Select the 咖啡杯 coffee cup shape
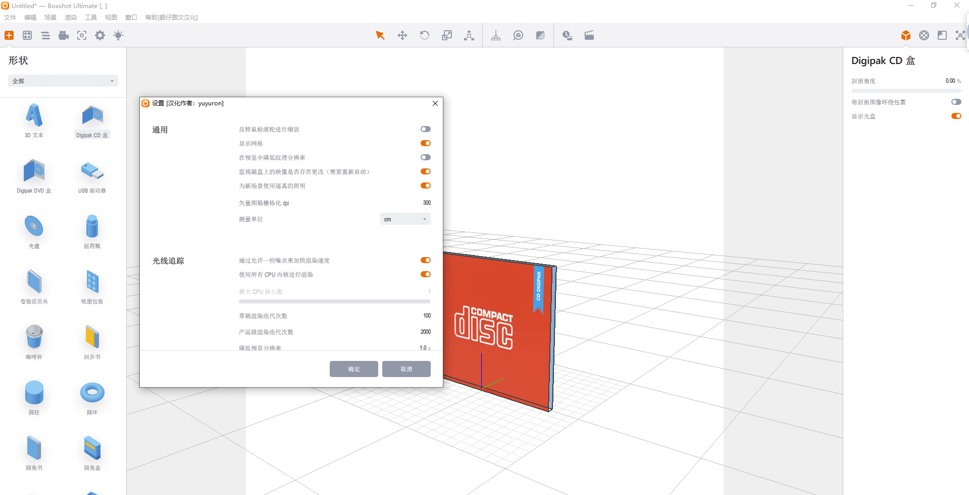Image resolution: width=969 pixels, height=495 pixels. [34, 342]
